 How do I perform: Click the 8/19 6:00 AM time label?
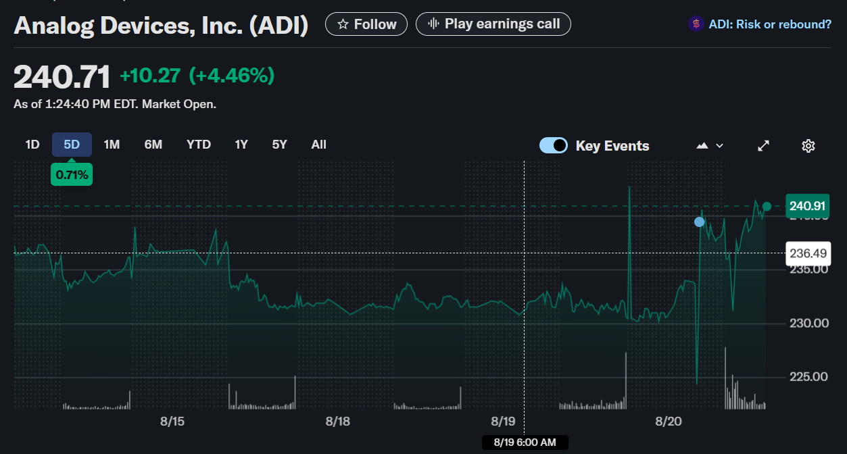click(x=525, y=443)
